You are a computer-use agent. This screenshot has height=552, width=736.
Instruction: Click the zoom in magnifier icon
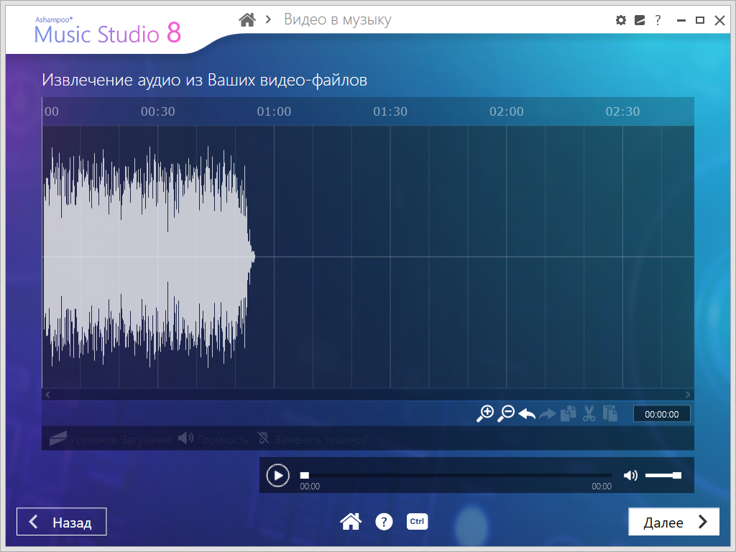click(x=486, y=413)
